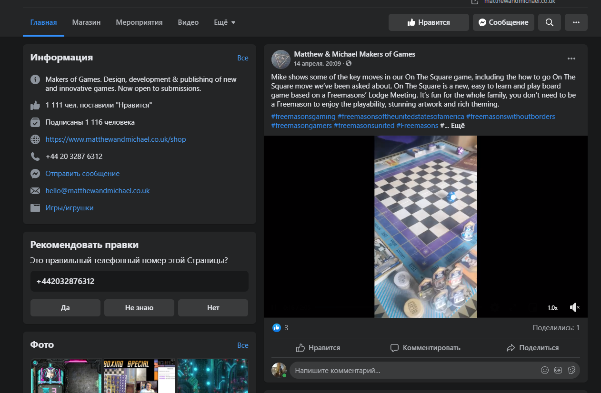Viewport: 601px width, 393px height.
Task: Open the Мероприятия tab
Action: tap(139, 22)
